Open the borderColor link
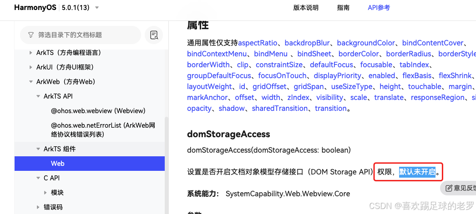The height and width of the screenshot is (214, 476). click(x=359, y=54)
